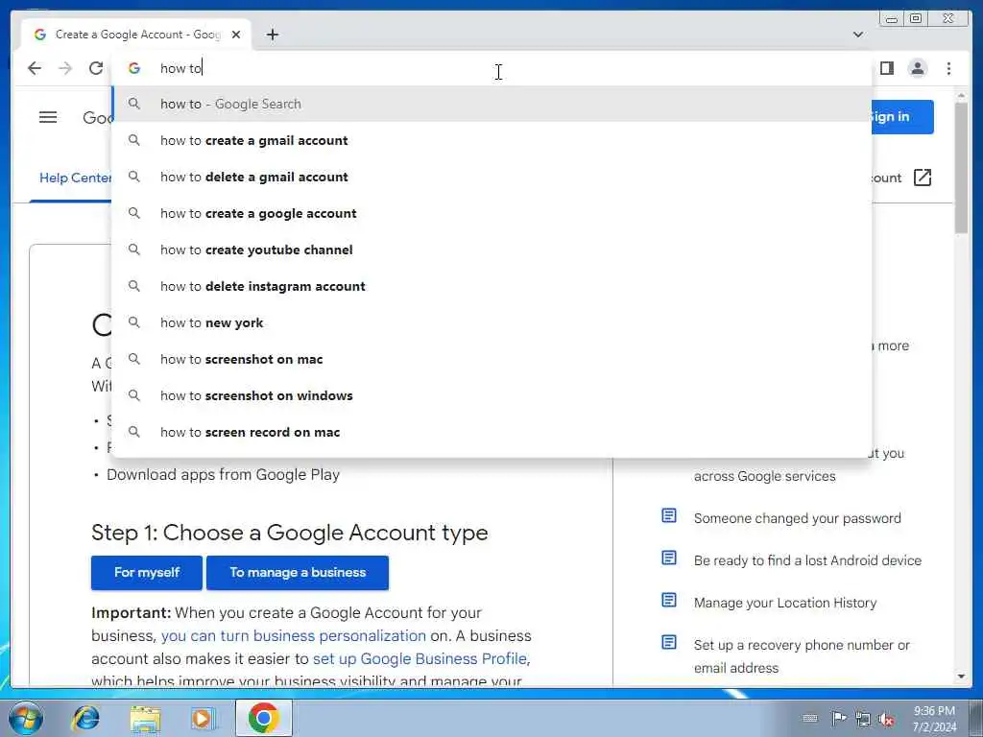Expand the tab search chevron
The height and width of the screenshot is (737, 983).
[x=858, y=35]
